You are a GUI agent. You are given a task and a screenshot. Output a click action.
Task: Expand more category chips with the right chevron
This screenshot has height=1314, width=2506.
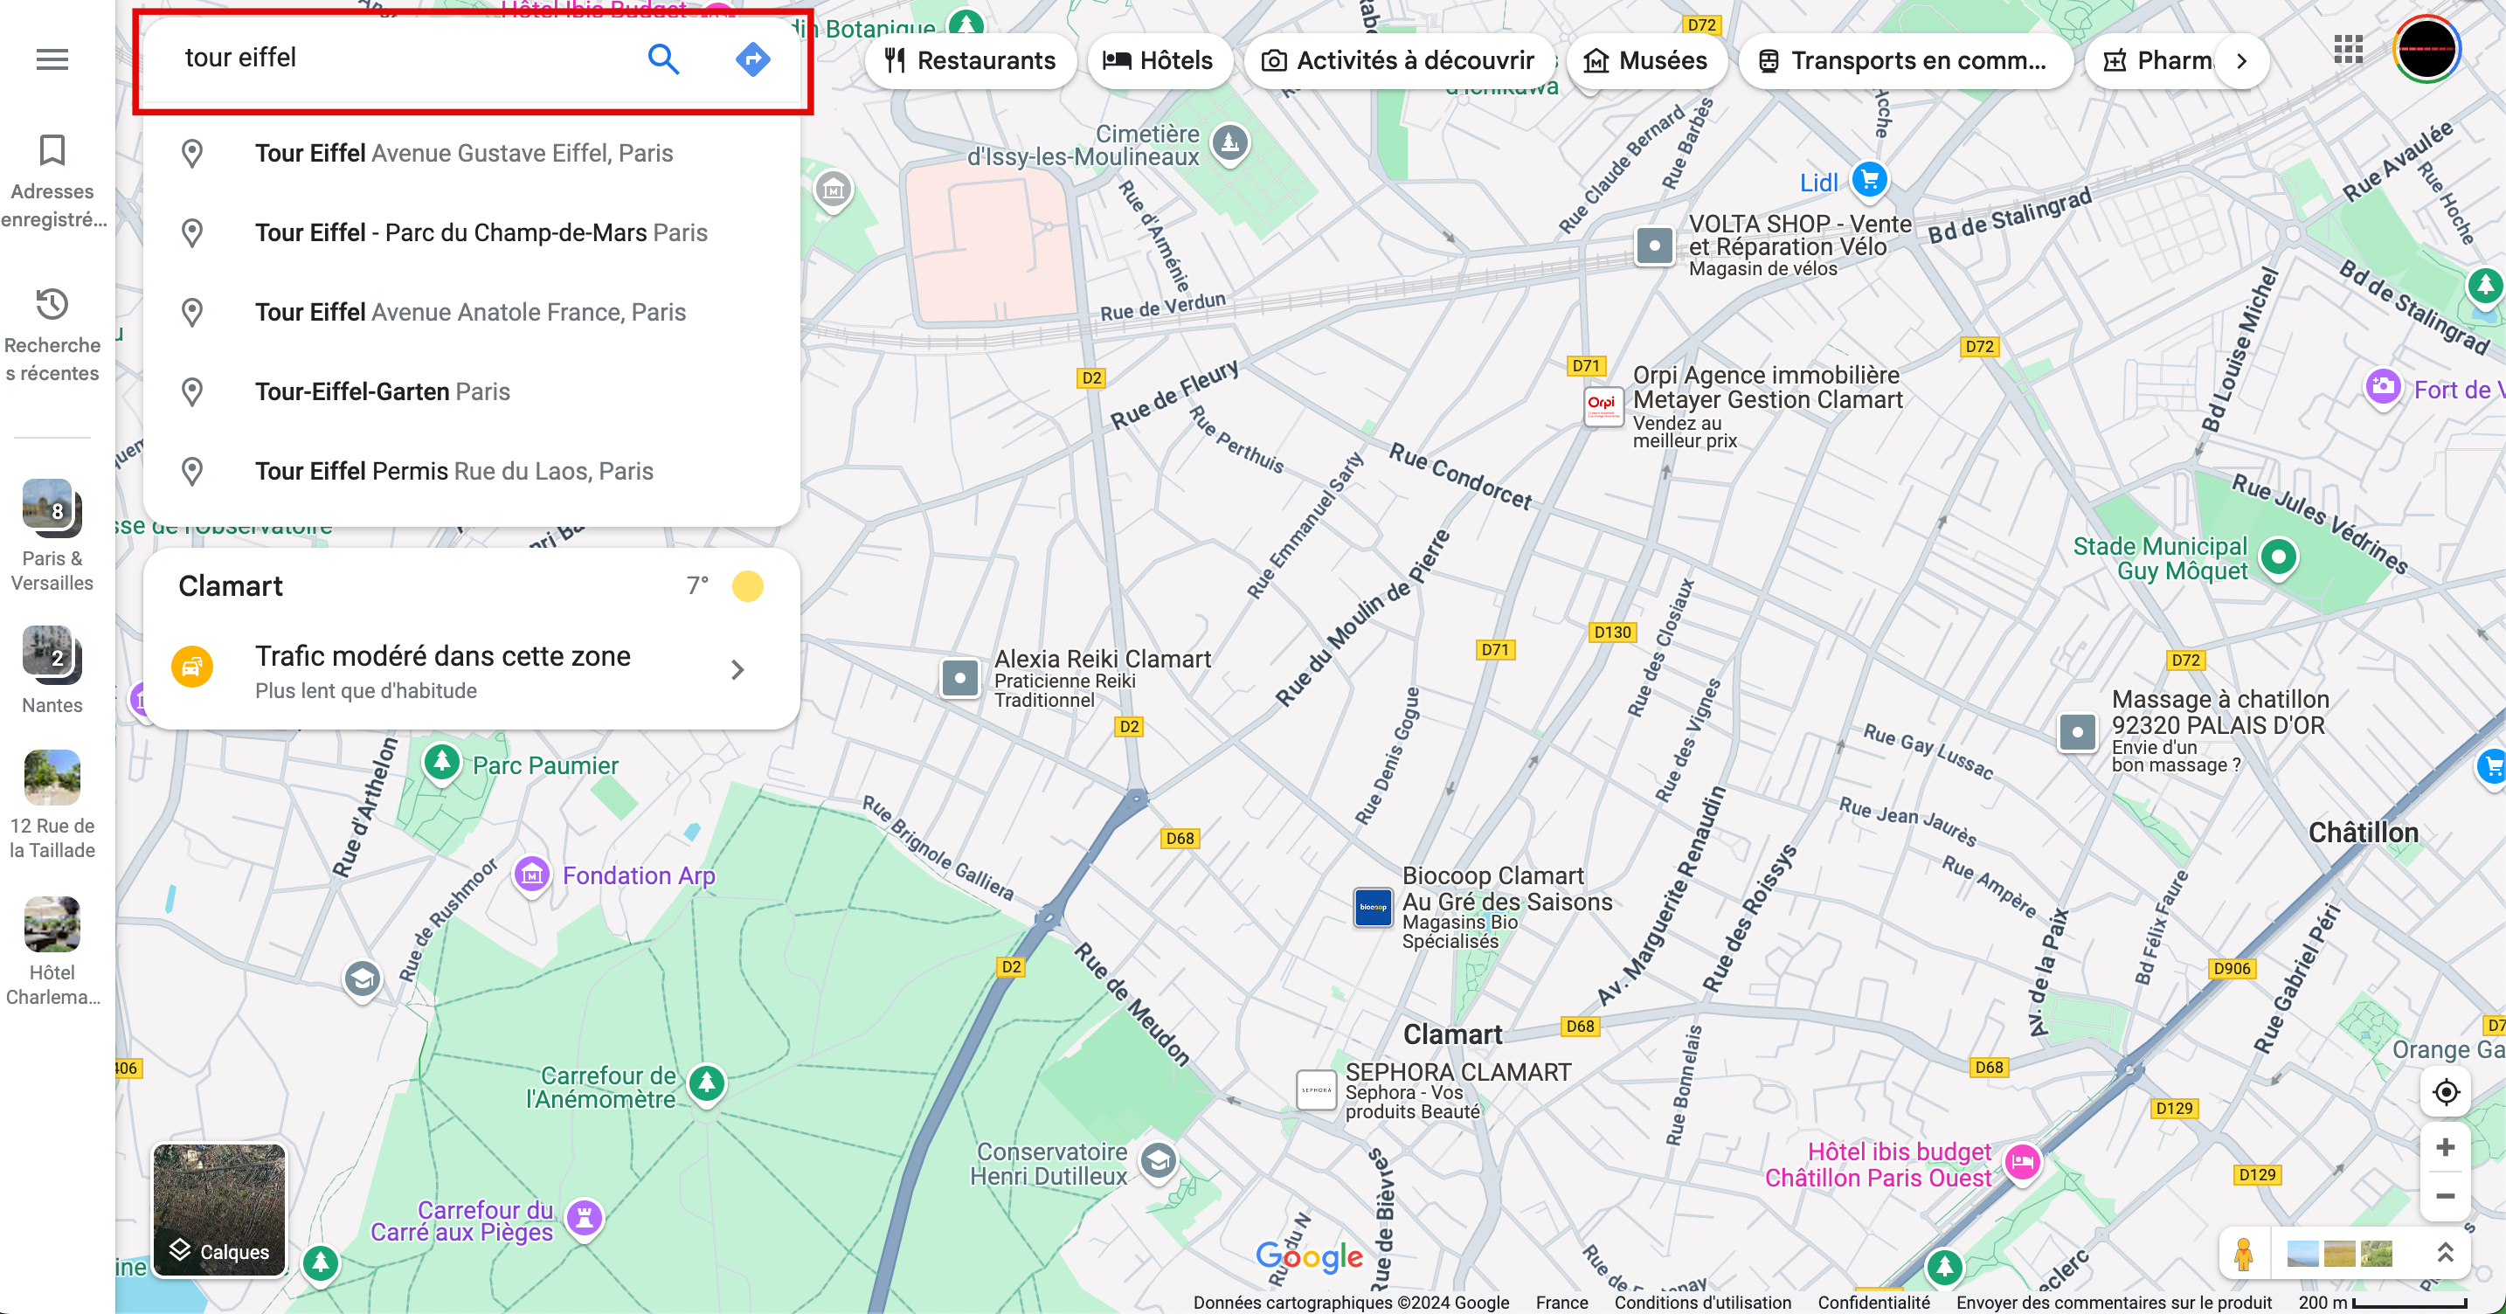[x=2241, y=60]
